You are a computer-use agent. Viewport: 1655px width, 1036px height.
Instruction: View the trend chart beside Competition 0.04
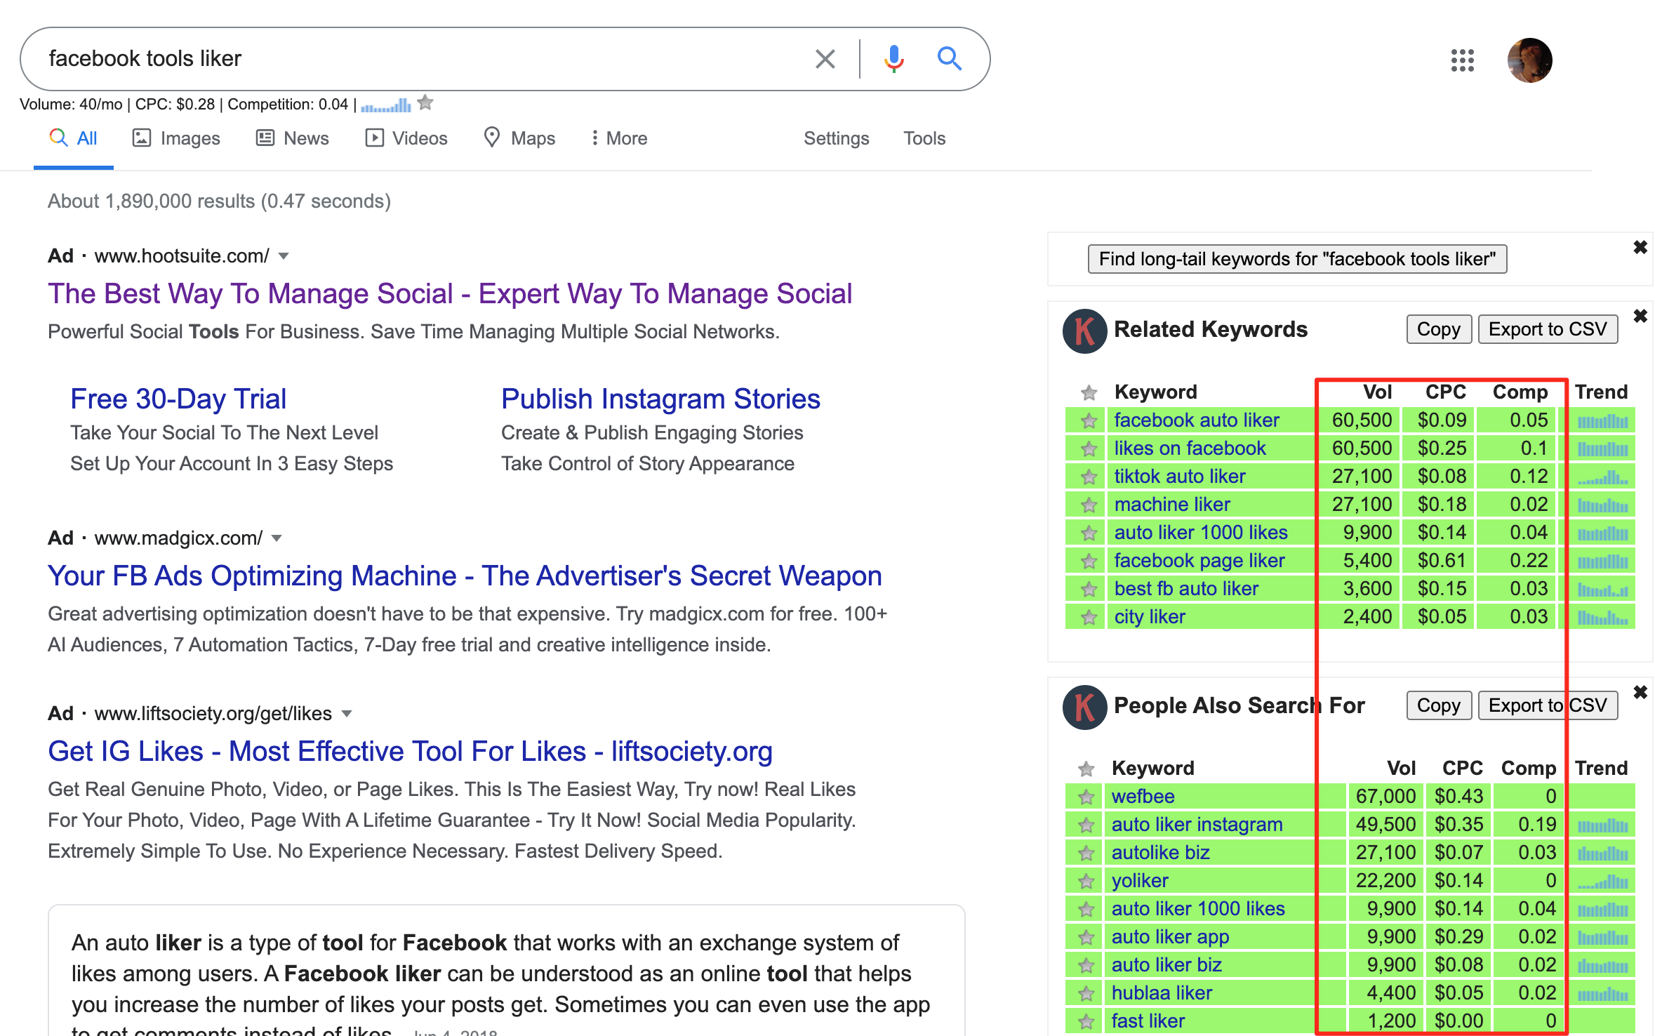click(x=386, y=105)
